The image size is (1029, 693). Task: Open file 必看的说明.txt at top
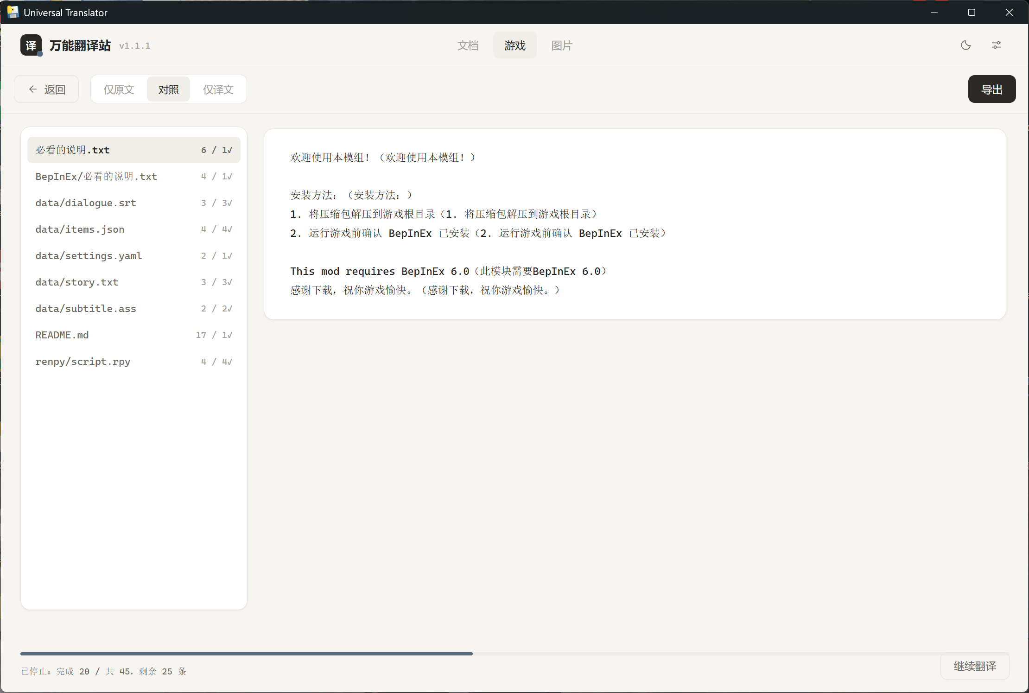(134, 150)
